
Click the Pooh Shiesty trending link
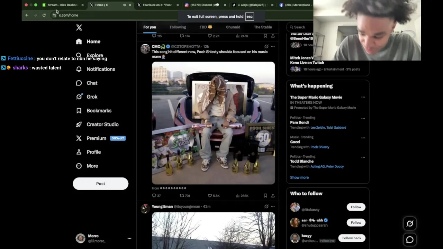coord(320,147)
